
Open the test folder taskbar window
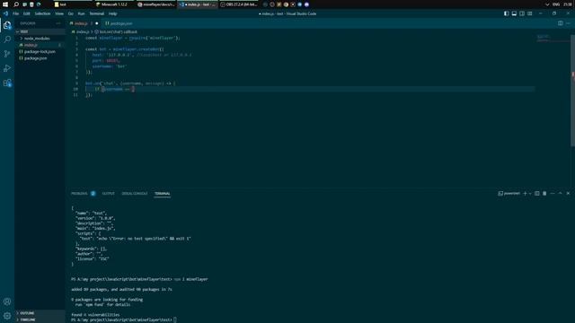click(73, 4)
